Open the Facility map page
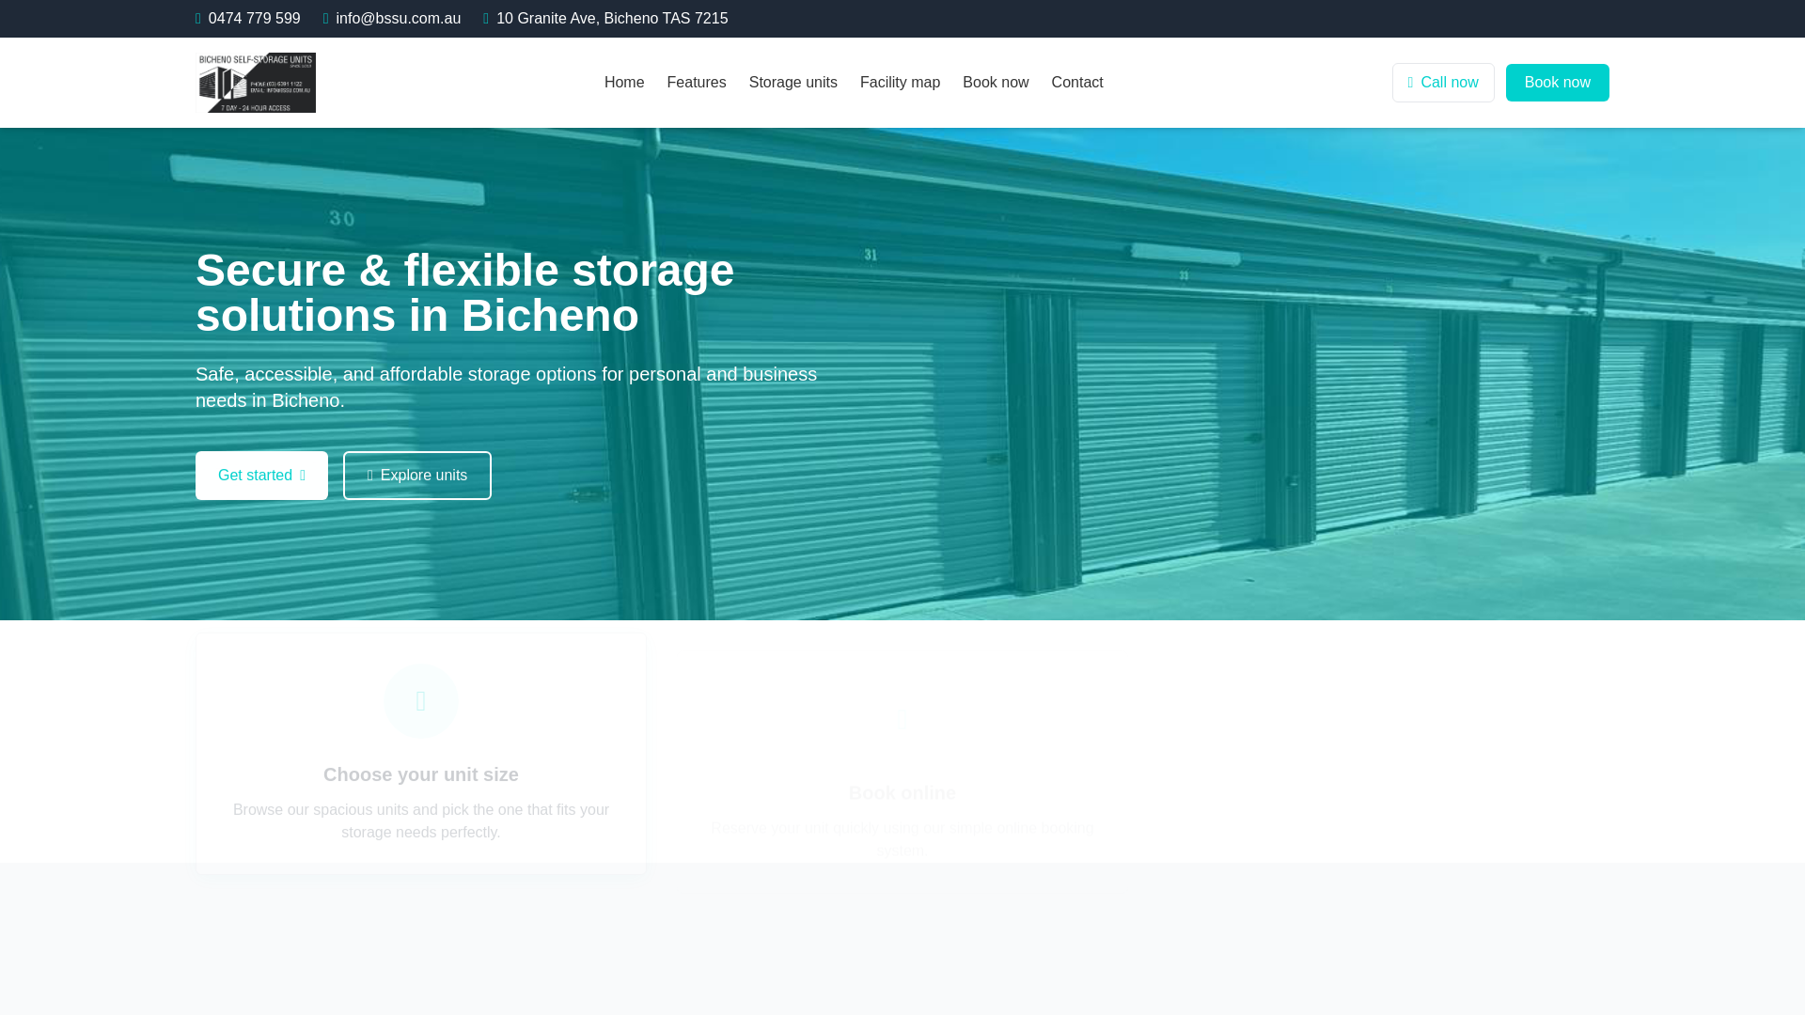 click(x=900, y=83)
